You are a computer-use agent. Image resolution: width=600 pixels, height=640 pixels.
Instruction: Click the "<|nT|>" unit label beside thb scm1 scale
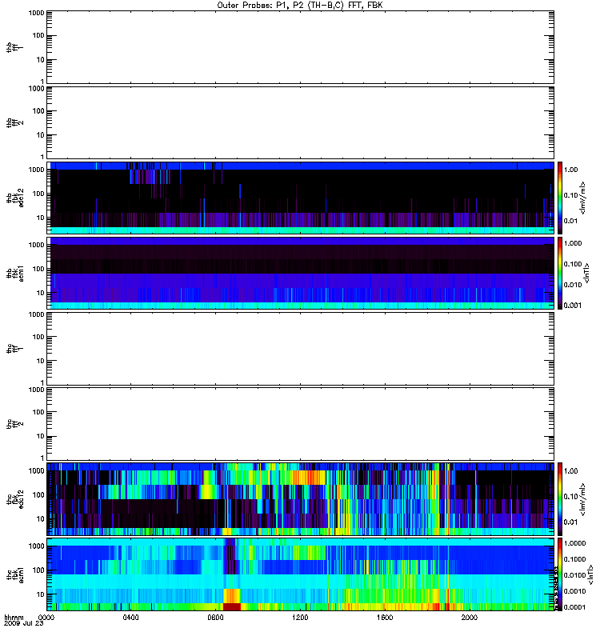pyautogui.click(x=586, y=274)
